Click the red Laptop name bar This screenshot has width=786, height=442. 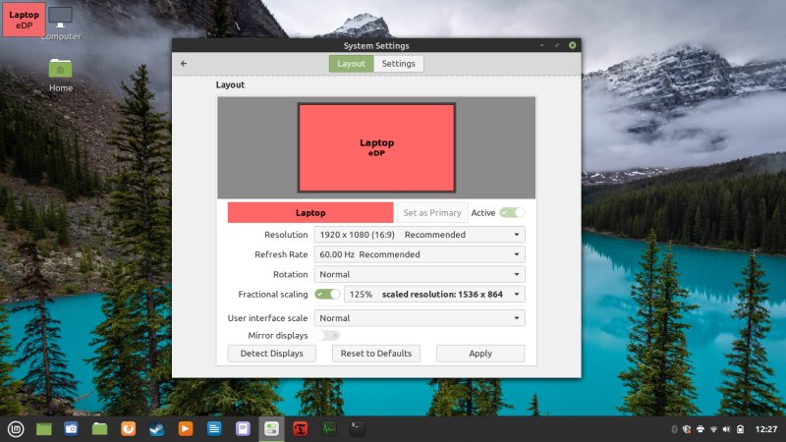tap(310, 212)
